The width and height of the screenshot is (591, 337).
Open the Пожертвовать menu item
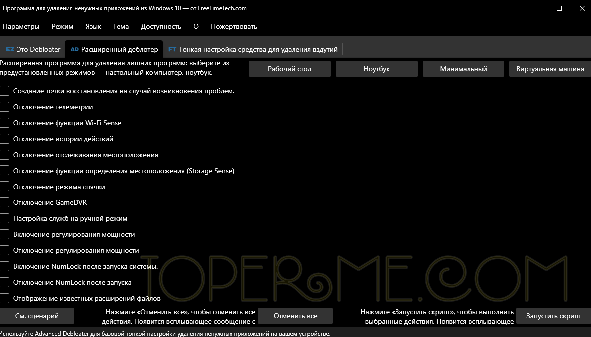(234, 27)
